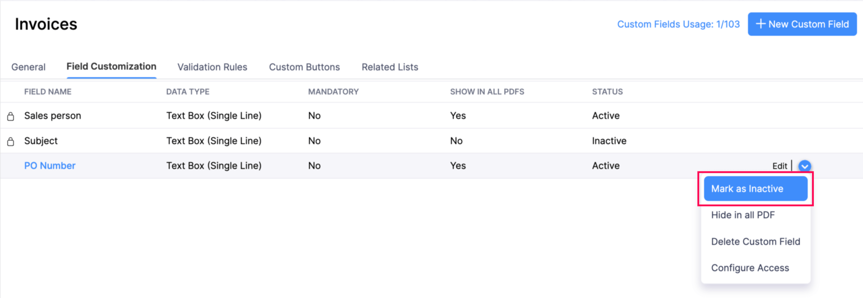Click the lock icon beside Sales person
This screenshot has width=863, height=298.
pyautogui.click(x=11, y=116)
